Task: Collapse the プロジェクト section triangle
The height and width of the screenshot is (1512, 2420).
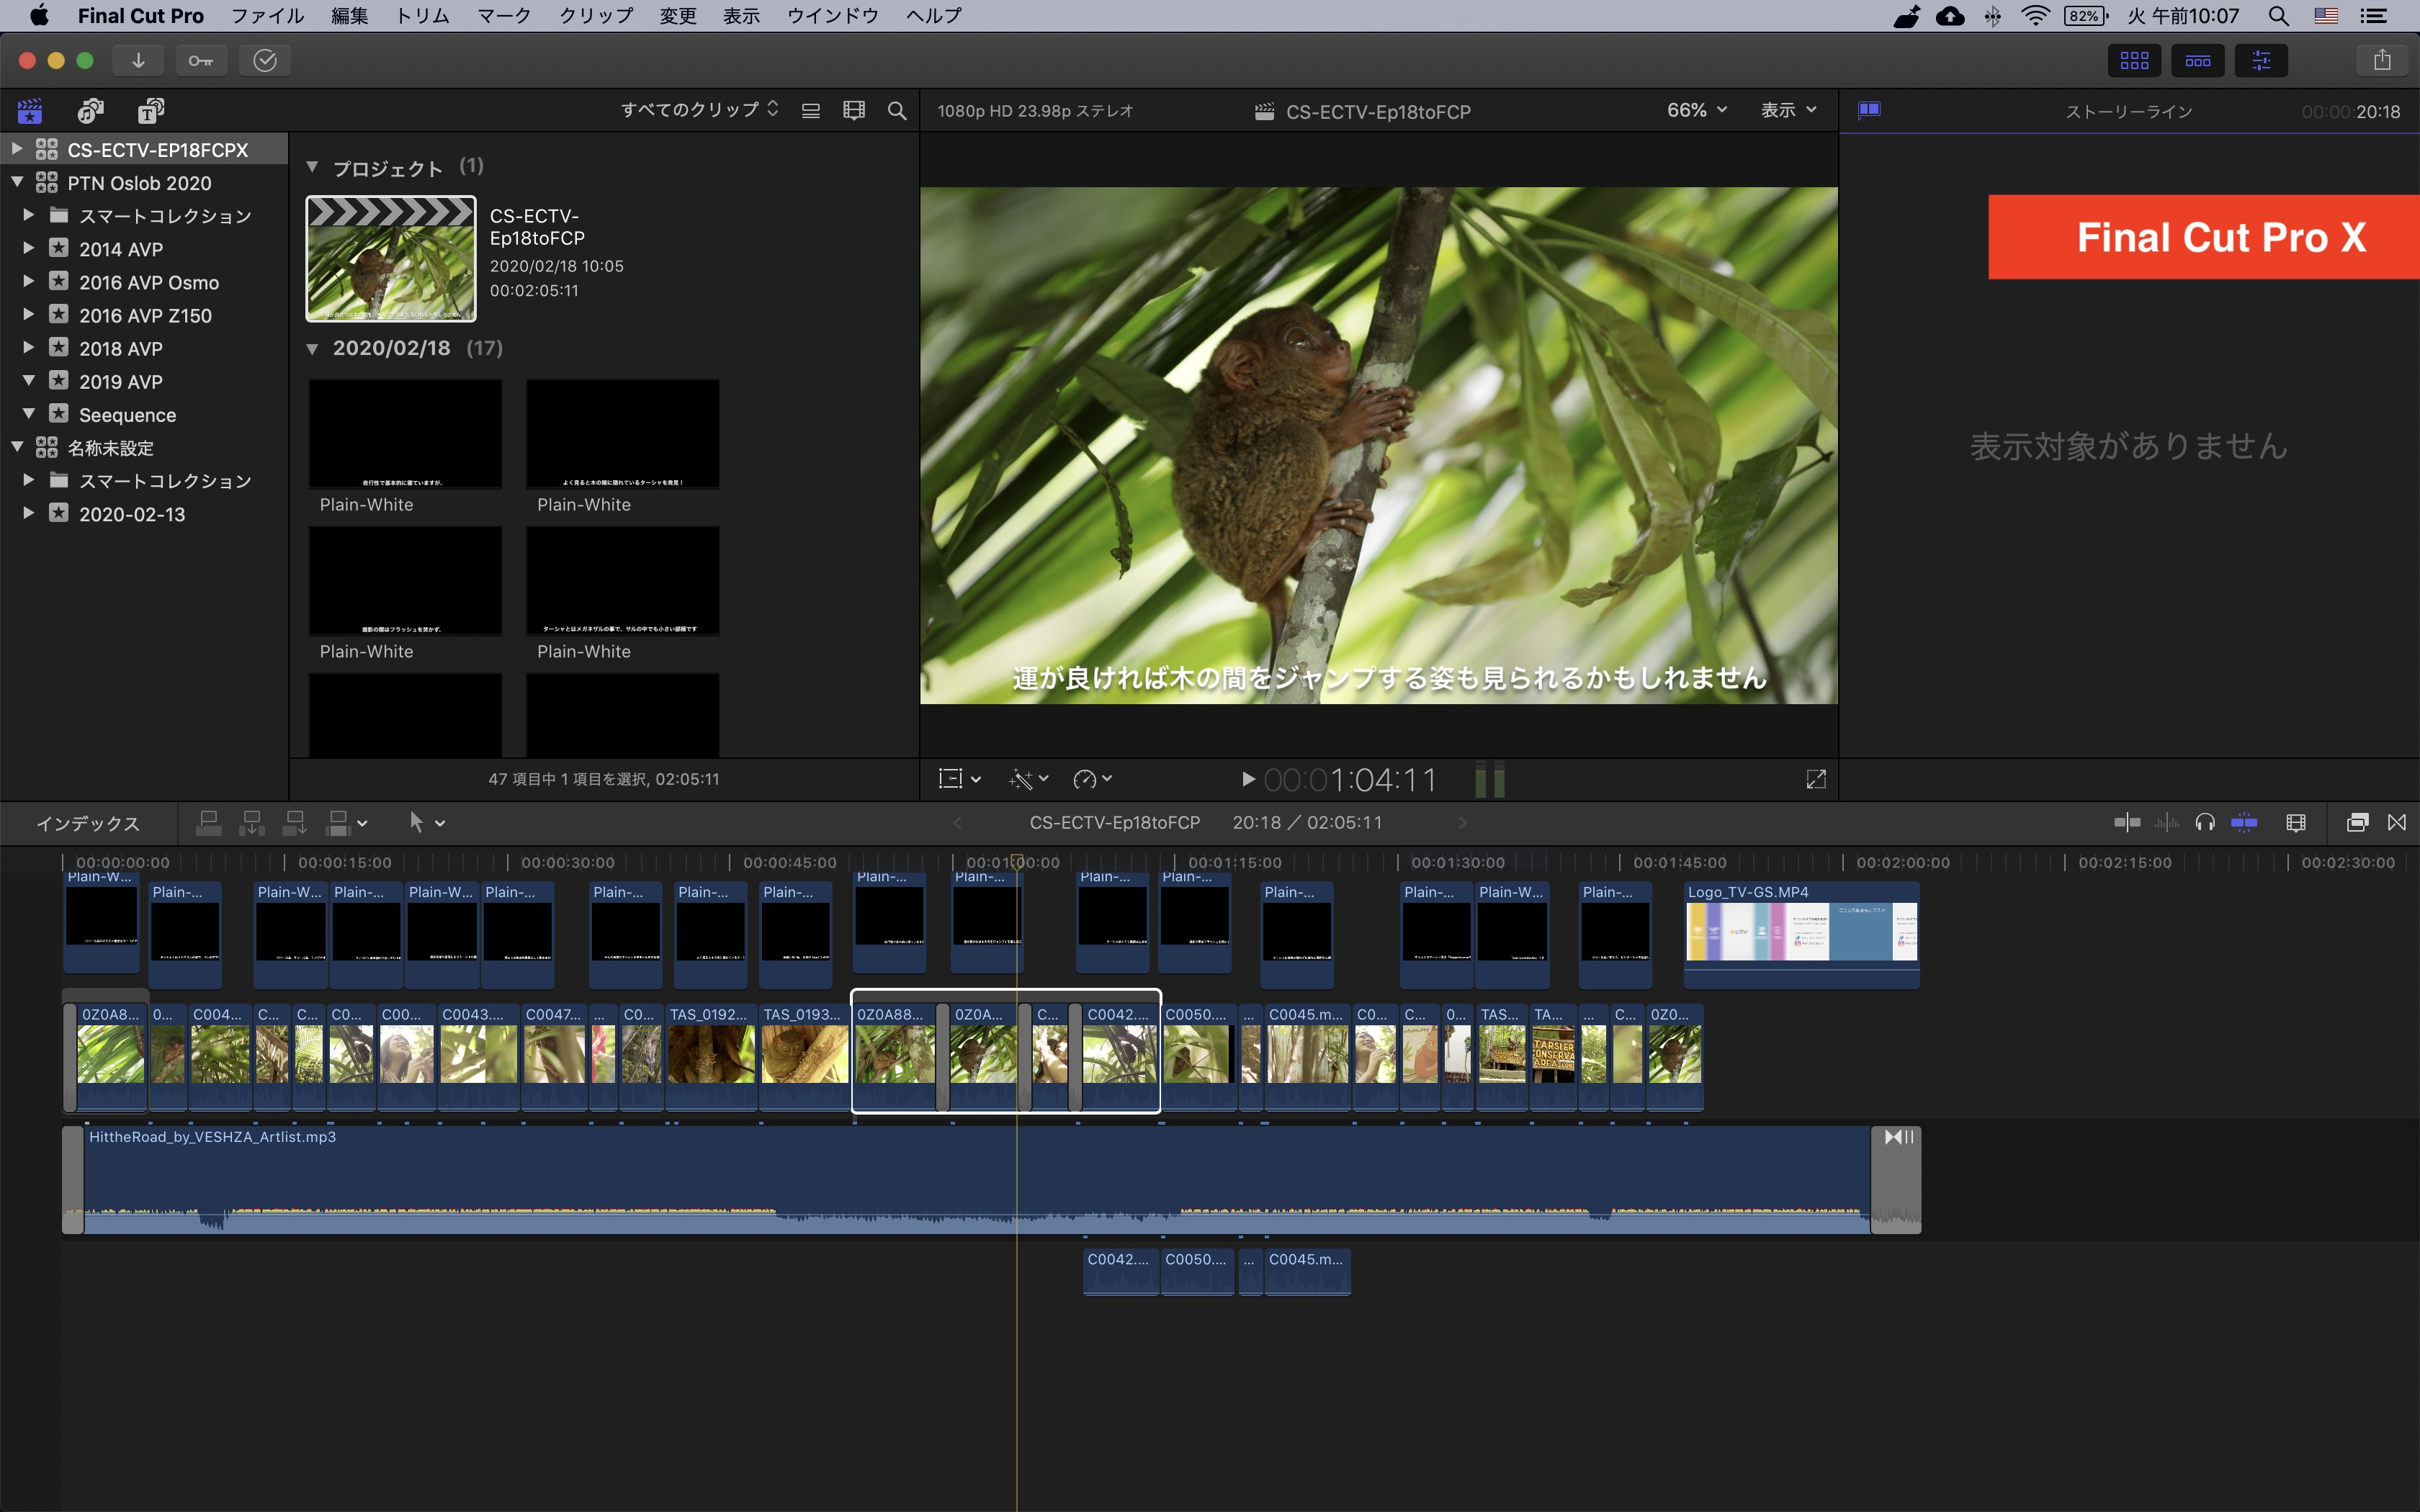Action: (x=312, y=167)
